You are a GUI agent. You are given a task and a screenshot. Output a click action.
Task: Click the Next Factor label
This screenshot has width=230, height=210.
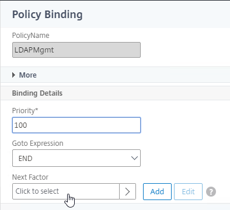[30, 177]
